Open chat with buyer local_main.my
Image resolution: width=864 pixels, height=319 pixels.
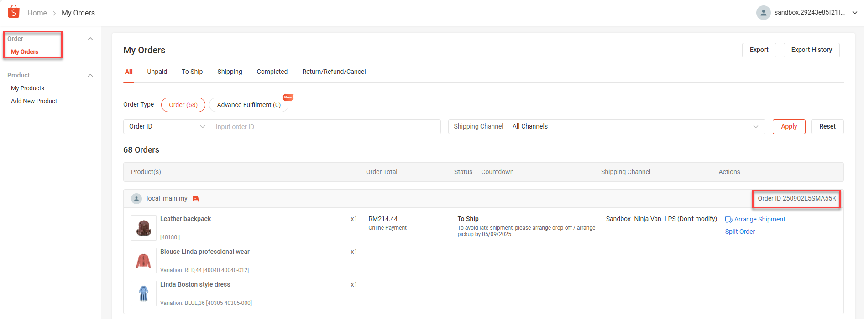(196, 199)
